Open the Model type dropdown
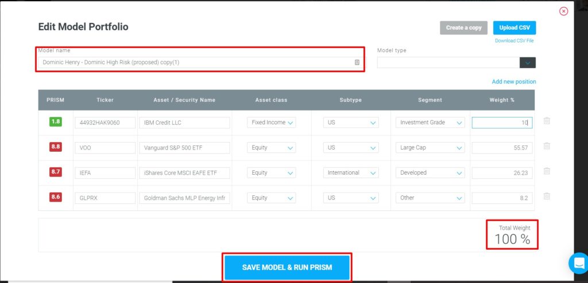588x283 pixels. click(528, 62)
